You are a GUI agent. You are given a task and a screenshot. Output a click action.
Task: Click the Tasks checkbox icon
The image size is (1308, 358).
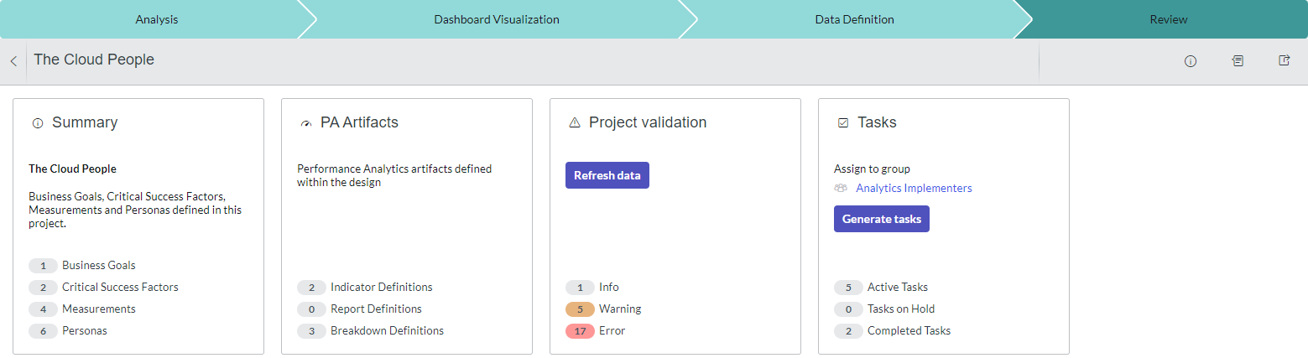pos(843,123)
